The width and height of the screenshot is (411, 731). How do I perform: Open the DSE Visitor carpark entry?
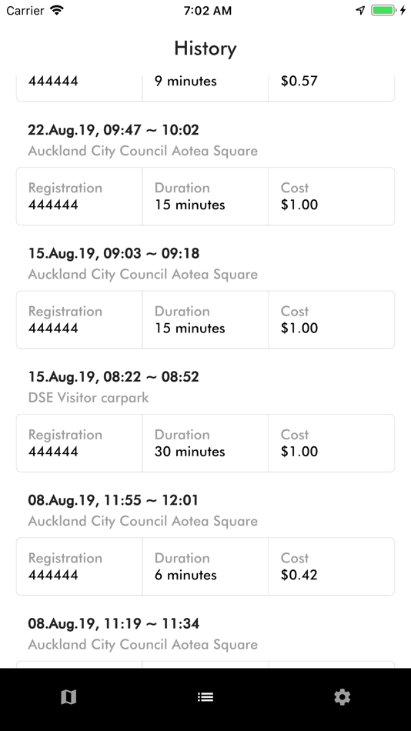[113, 387]
